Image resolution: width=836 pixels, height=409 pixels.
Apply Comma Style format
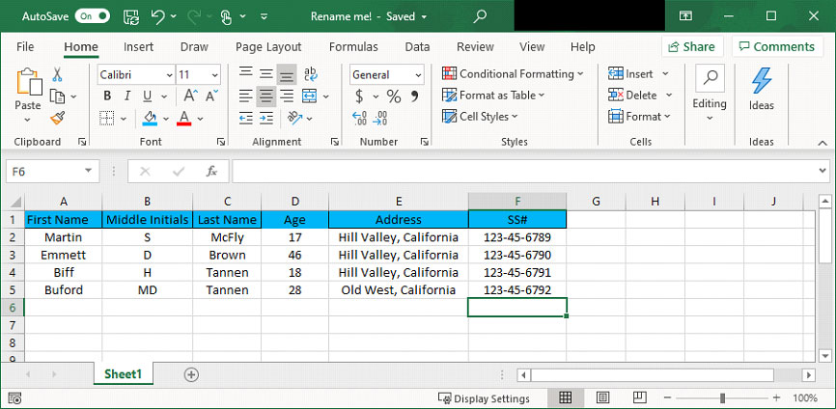(x=414, y=96)
